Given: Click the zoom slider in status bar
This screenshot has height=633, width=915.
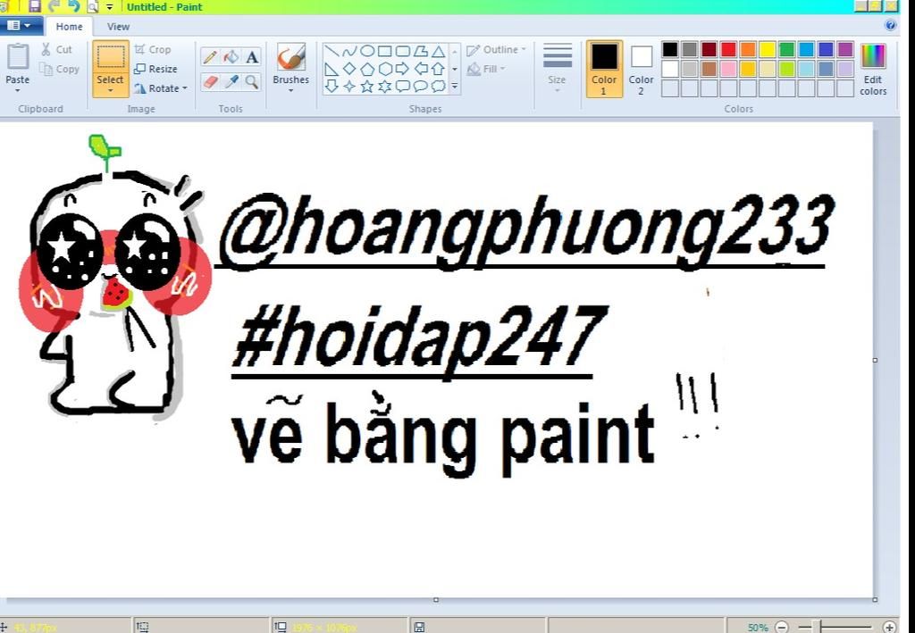Looking at the screenshot, I should click(x=835, y=627).
